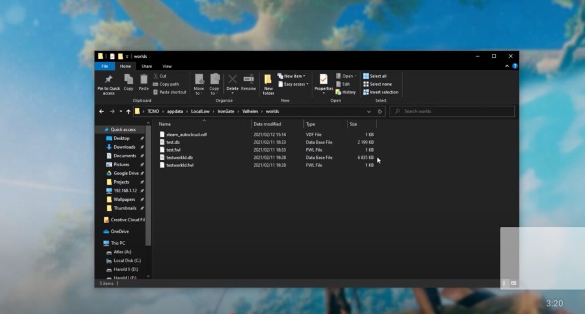
Task: Open the New item dropdown
Action: click(x=291, y=76)
